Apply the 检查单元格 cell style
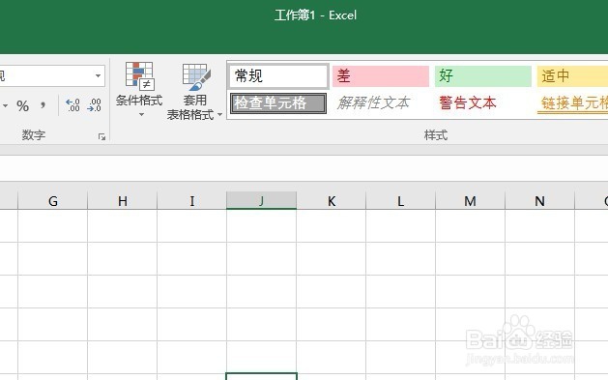This screenshot has height=380, width=608. tap(278, 103)
